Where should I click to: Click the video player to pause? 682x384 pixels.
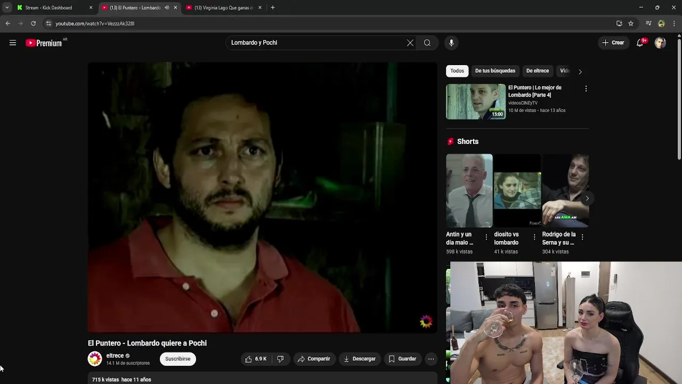click(262, 197)
